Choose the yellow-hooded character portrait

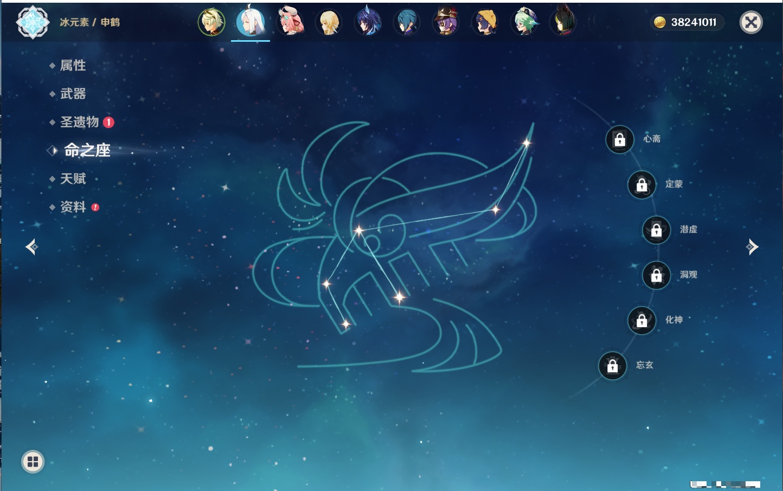tap(485, 22)
